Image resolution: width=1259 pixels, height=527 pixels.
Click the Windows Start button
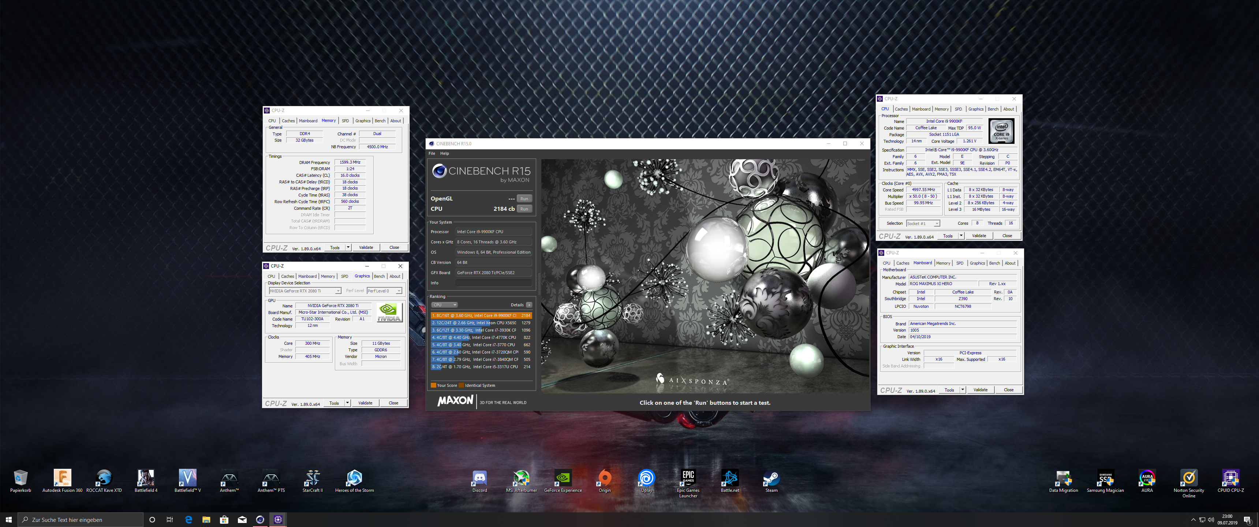8,520
